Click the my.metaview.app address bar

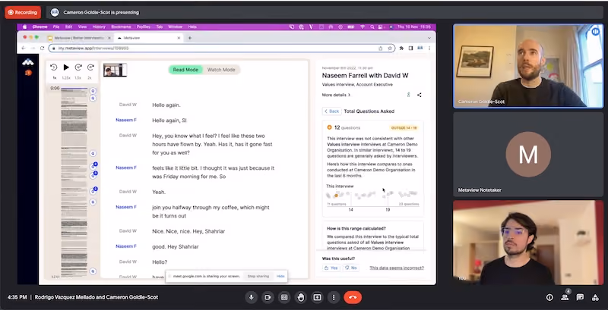222,49
